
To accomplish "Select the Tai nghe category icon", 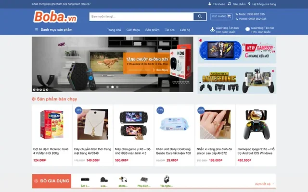I will pos(167,180).
